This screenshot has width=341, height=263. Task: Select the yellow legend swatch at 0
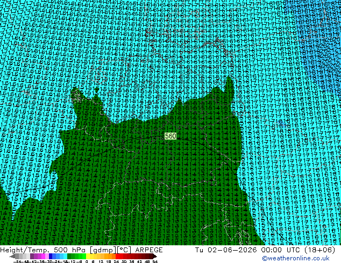(88, 256)
